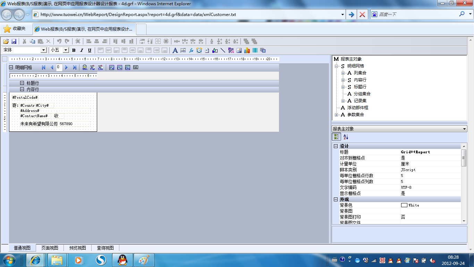
Task: Sort properties alphabetically with A-Z button
Action: (x=346, y=137)
